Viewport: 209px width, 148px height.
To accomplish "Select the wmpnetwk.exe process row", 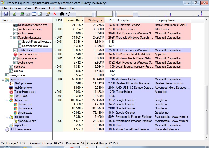I will click(x=95, y=58).
